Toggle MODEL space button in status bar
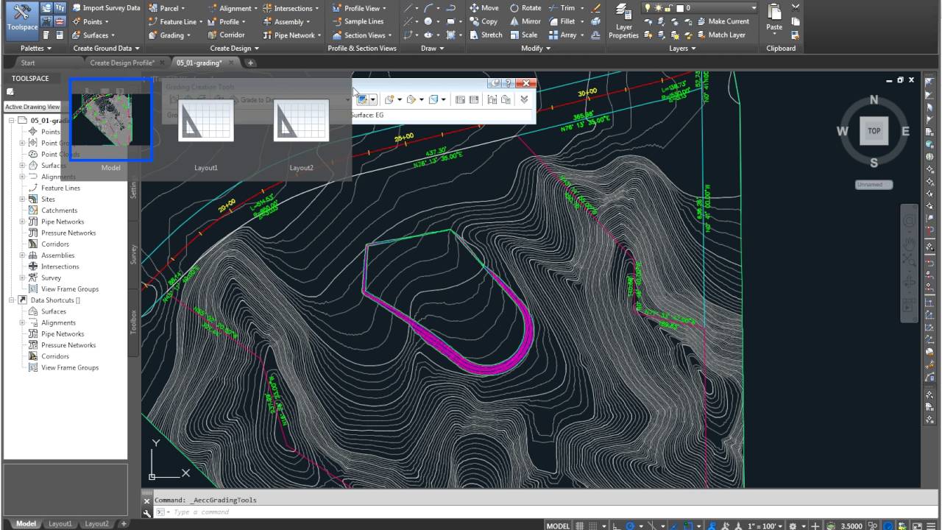This screenshot has width=942, height=530. [558, 526]
